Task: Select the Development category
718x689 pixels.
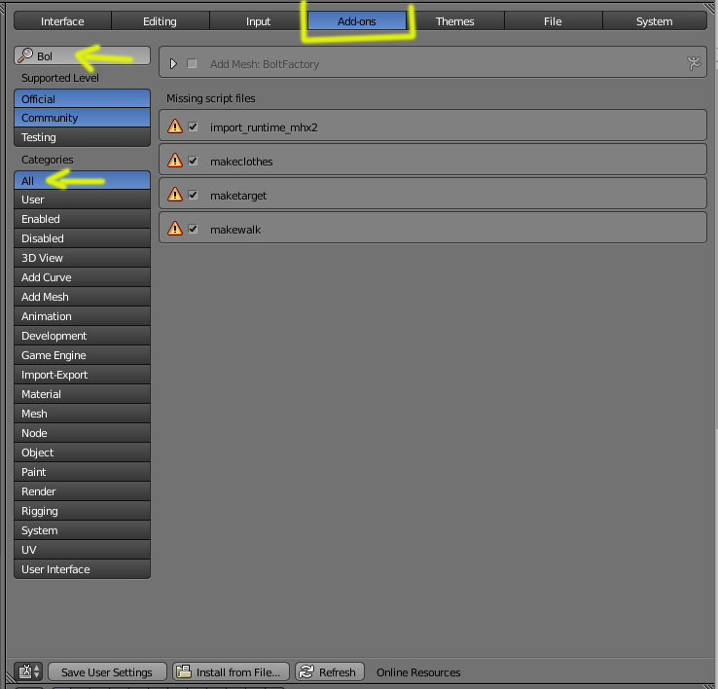Action: coord(83,336)
